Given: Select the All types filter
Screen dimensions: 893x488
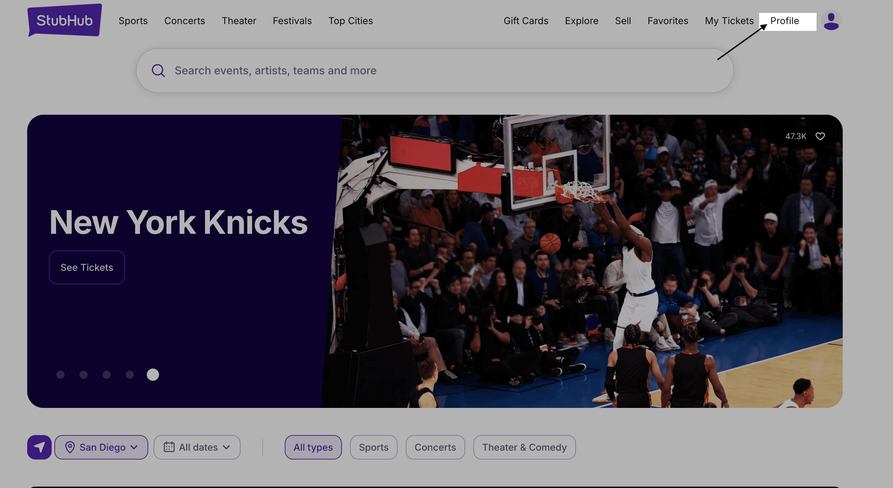Looking at the screenshot, I should click(313, 447).
